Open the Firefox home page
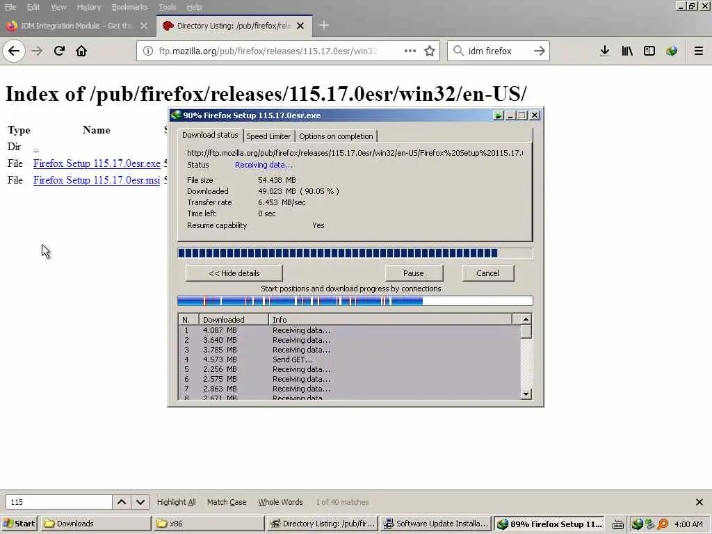The image size is (712, 534). 81,51
